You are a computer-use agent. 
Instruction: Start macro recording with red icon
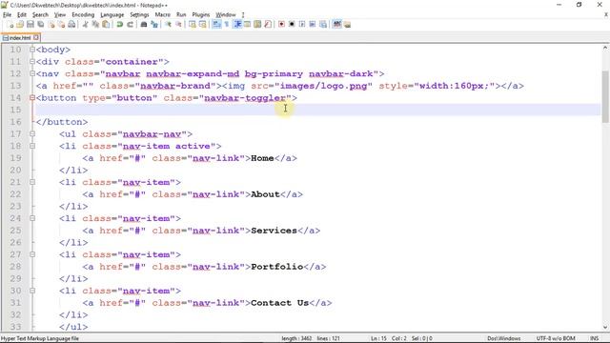click(282, 25)
